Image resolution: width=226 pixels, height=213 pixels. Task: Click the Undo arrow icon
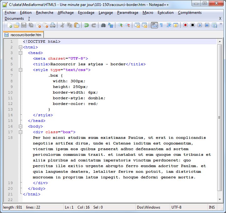[x=86, y=25]
